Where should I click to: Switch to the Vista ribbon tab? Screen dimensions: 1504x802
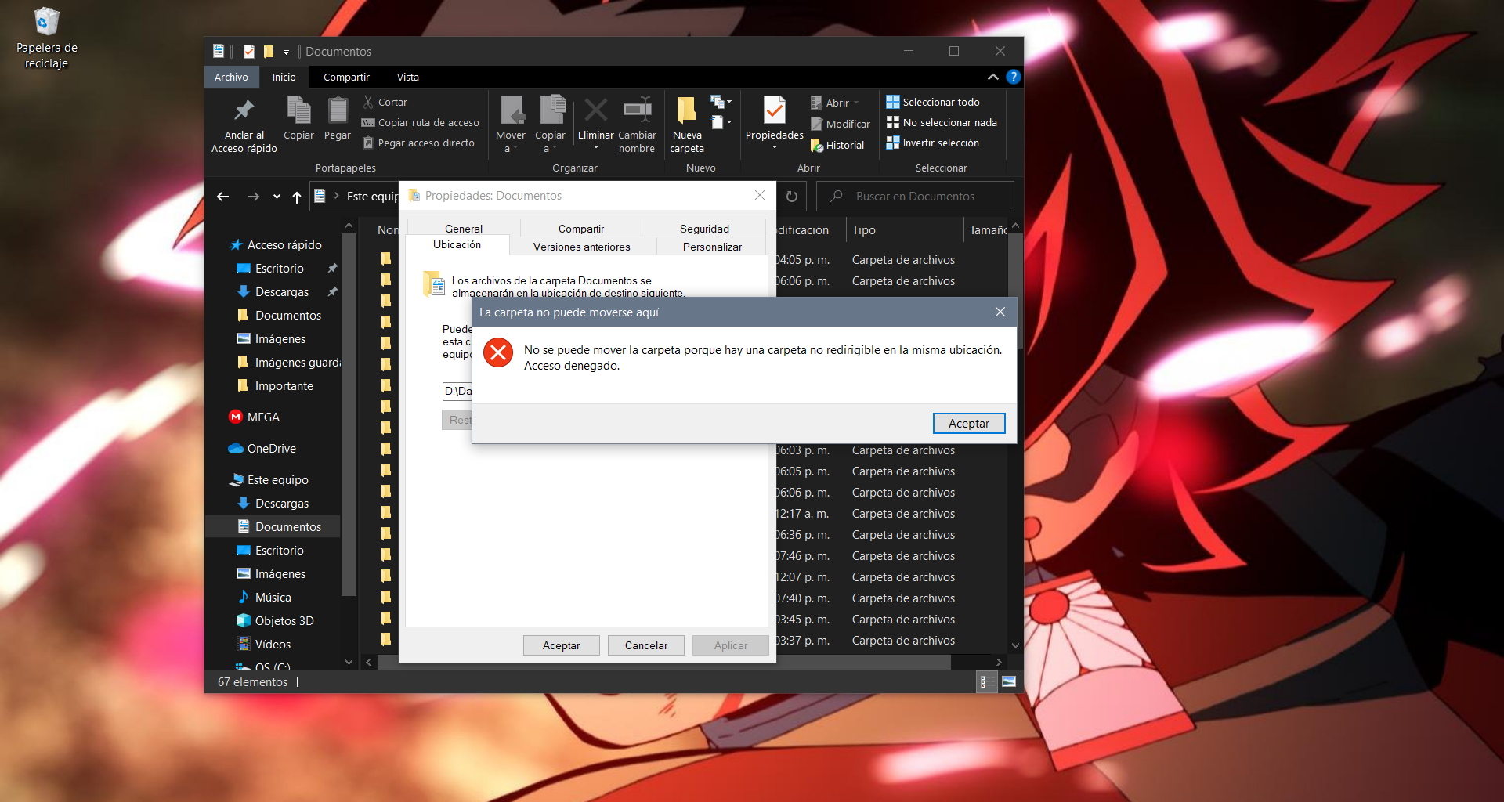pos(407,77)
